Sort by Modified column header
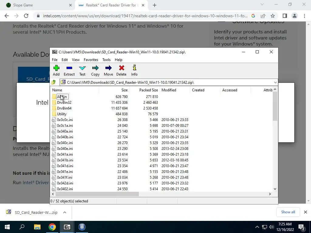Viewport: 311px width, 233px height. (175, 90)
